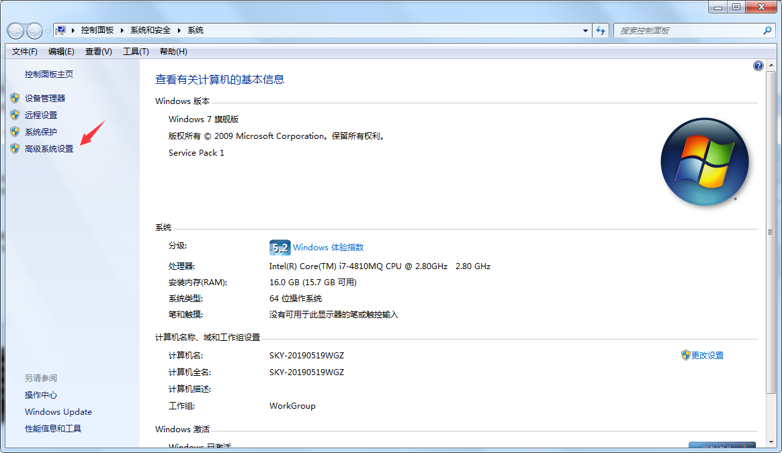The width and height of the screenshot is (782, 453).
Task: Open the 查看(V) menu
Action: 98,51
